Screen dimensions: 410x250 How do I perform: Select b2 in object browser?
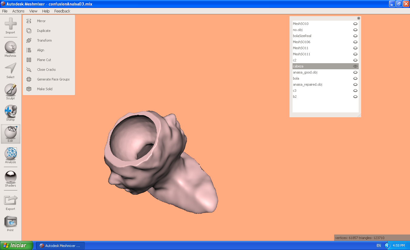point(295,97)
